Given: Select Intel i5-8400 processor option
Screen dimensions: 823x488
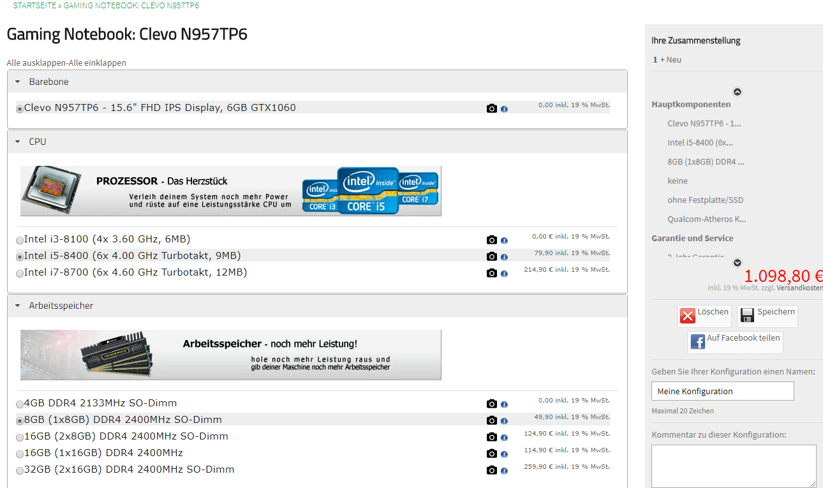Looking at the screenshot, I should (20, 257).
